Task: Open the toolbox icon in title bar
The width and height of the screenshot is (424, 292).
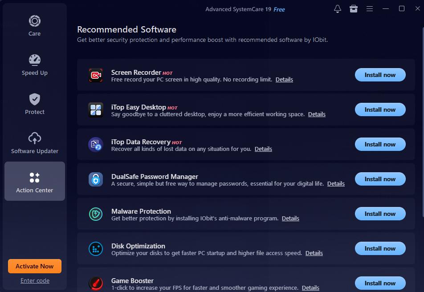Action: (354, 9)
